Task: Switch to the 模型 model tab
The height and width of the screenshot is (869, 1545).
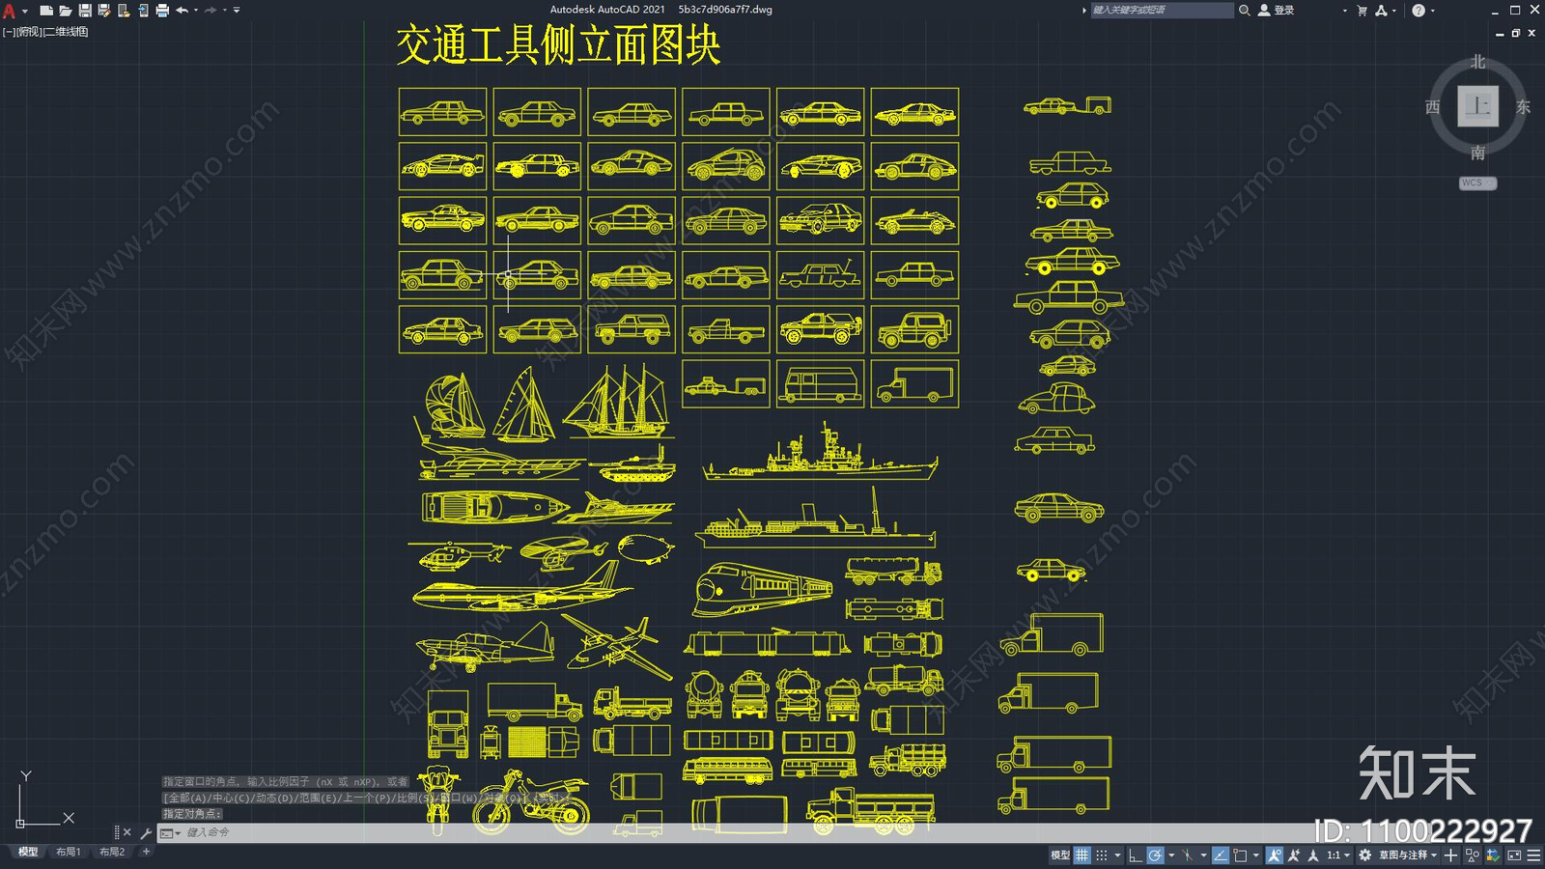Action: [x=28, y=852]
